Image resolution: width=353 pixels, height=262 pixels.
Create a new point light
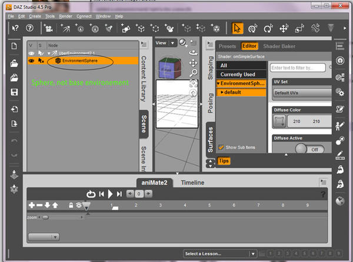tap(79, 28)
